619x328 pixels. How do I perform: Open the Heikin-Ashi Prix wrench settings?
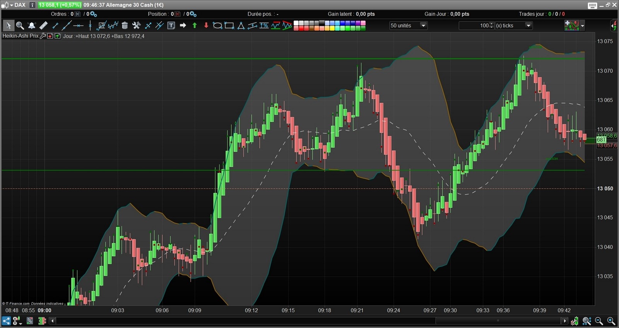pos(43,36)
